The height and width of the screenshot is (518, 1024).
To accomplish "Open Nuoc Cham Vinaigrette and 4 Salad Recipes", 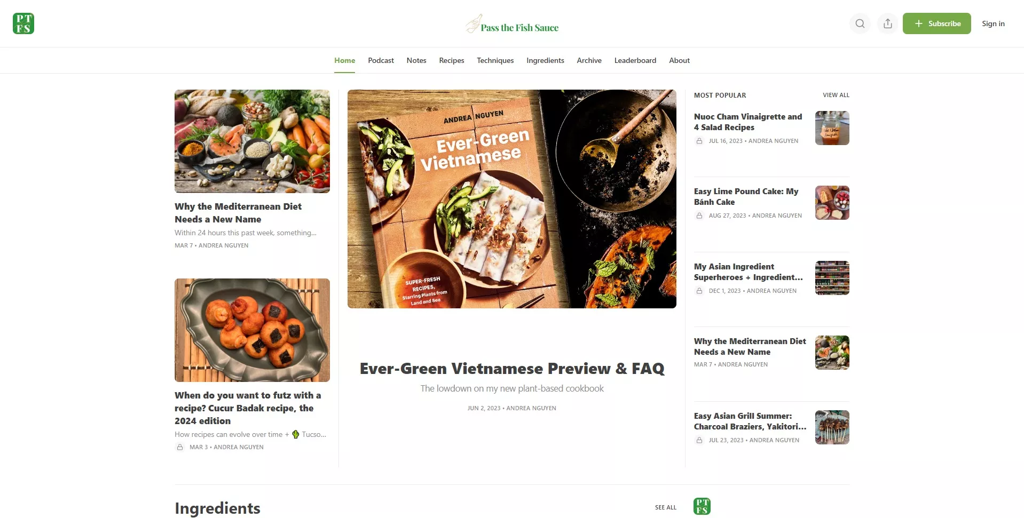I will pyautogui.click(x=748, y=122).
